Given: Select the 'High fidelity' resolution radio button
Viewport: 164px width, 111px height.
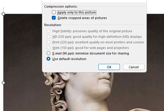Looking at the screenshot, I should [48, 31].
